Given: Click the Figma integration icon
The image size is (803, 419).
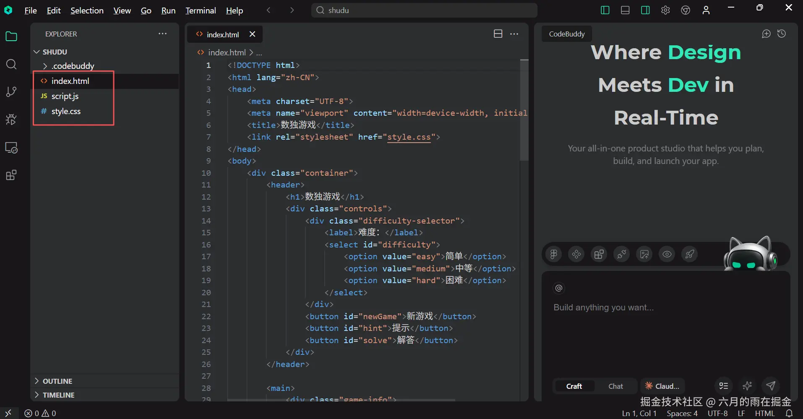Looking at the screenshot, I should tap(554, 254).
